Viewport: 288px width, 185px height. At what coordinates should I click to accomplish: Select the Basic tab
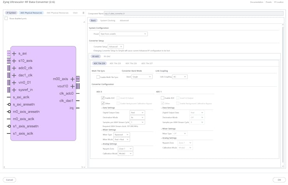pyautogui.click(x=93, y=21)
